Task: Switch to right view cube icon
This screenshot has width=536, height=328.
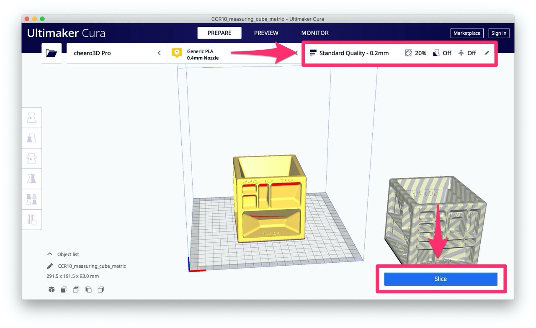Action: (x=101, y=290)
